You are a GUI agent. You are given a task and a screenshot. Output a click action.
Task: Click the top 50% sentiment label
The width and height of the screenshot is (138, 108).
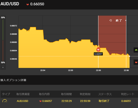[3, 18]
